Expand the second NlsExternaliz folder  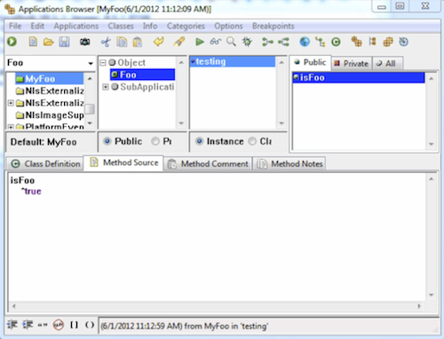point(11,103)
